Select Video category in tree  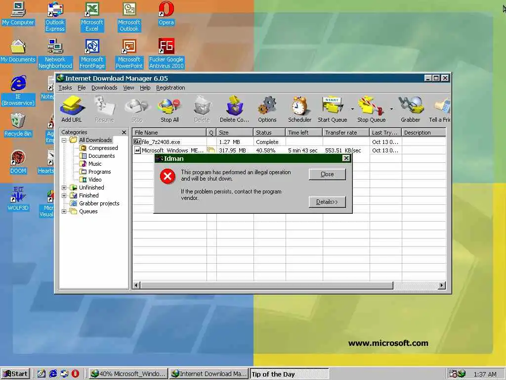[91, 180]
